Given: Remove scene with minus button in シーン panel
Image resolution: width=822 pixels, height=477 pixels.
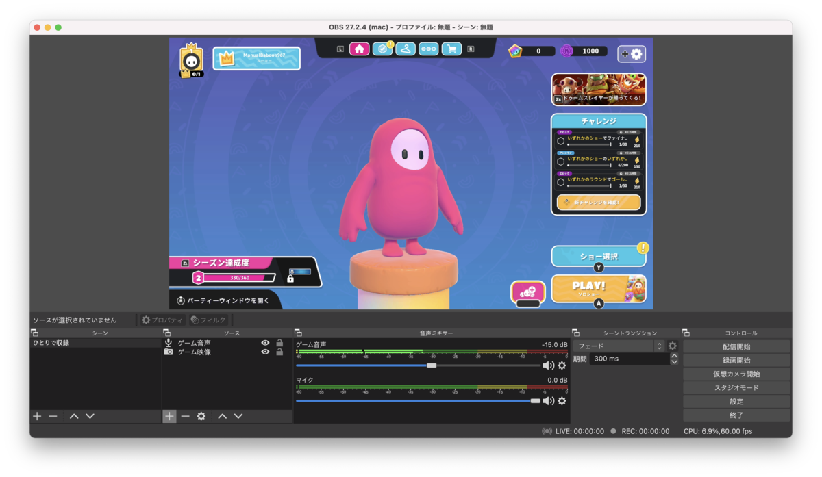Looking at the screenshot, I should point(53,416).
